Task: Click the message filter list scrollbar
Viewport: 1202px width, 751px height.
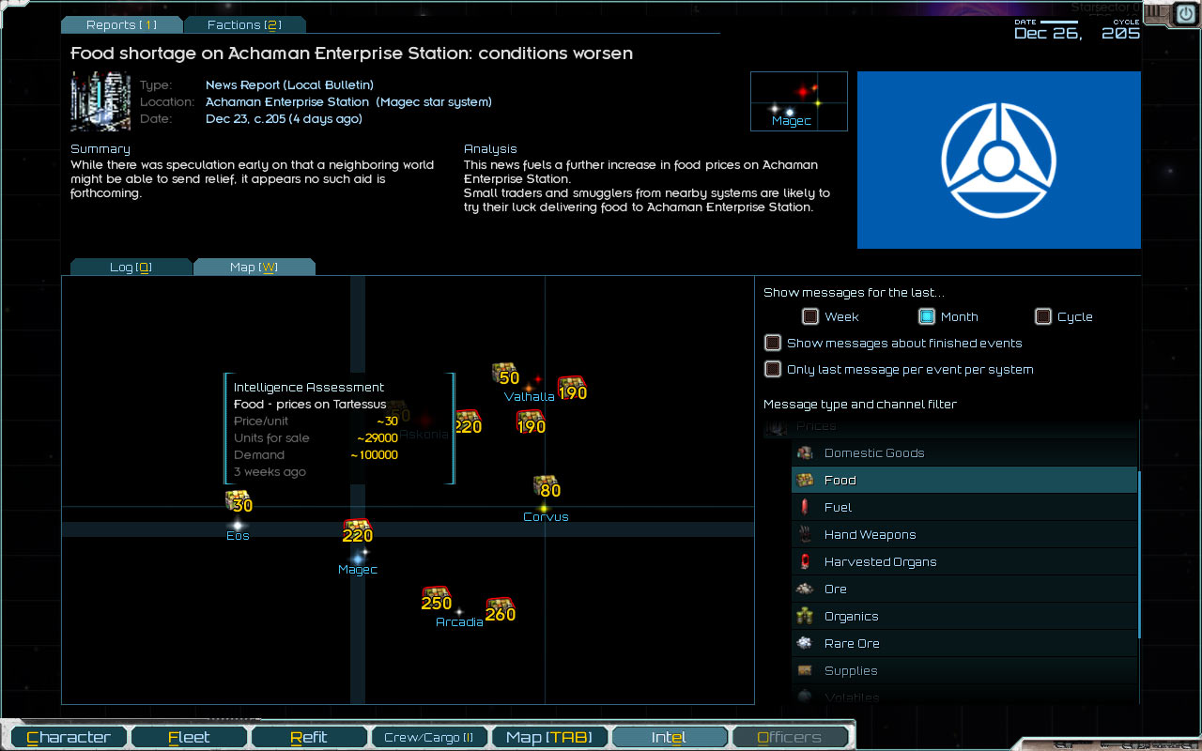Action: (1140, 554)
